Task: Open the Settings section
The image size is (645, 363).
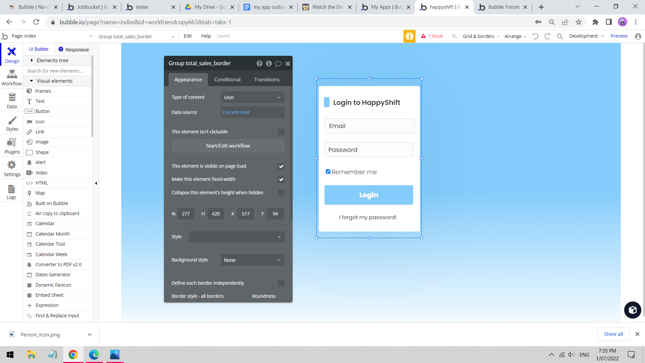Action: [11, 168]
